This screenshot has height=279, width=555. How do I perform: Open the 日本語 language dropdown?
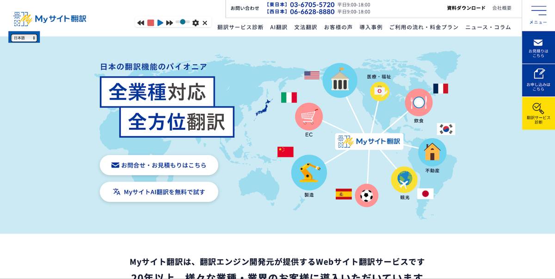pyautogui.click(x=25, y=38)
